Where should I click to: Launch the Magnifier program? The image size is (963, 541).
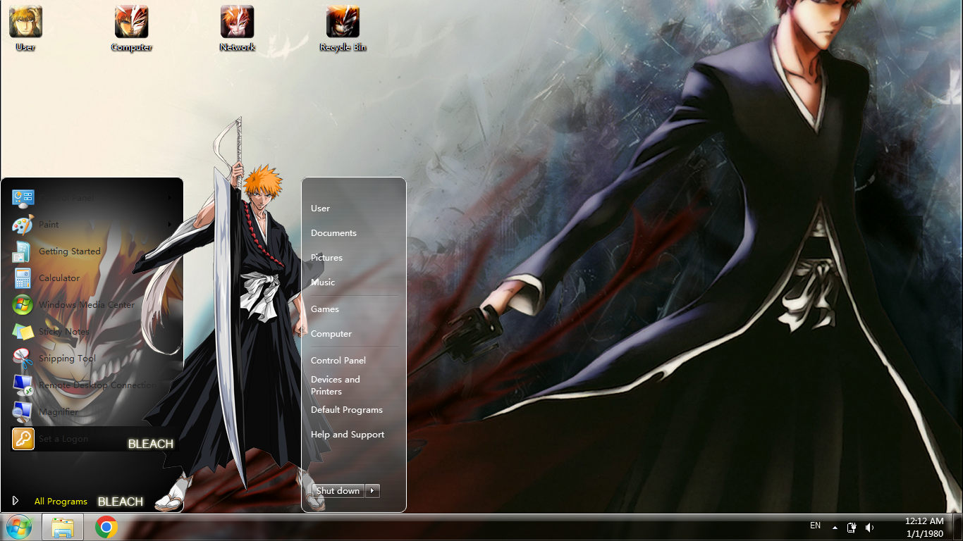tap(92, 412)
